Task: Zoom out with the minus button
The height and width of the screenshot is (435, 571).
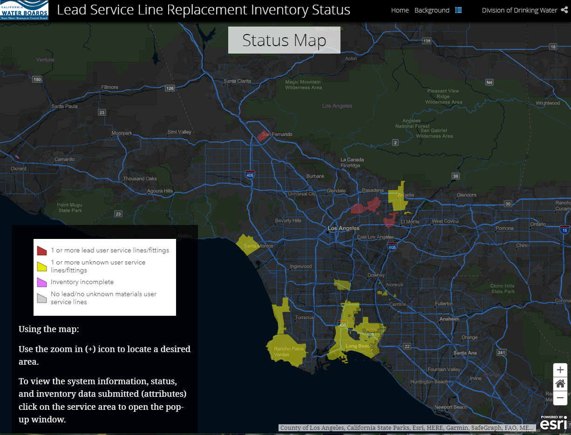Action: point(560,398)
